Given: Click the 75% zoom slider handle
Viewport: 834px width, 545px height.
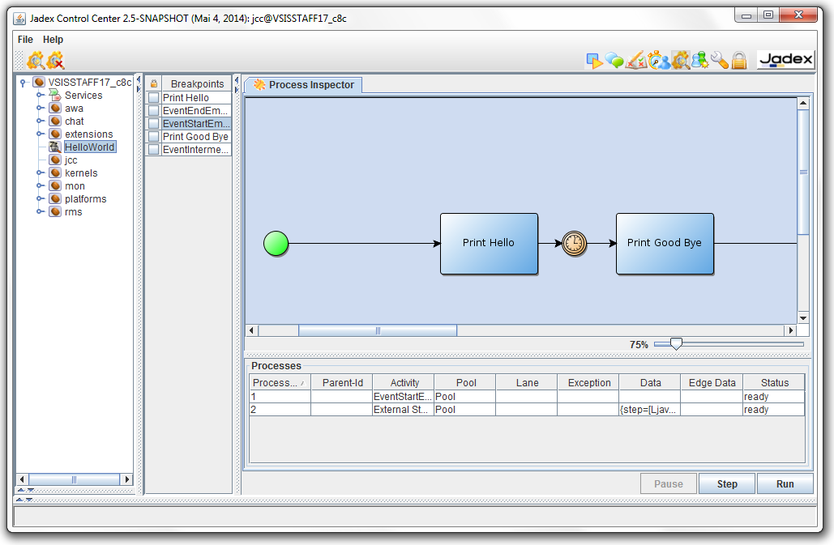Looking at the screenshot, I should point(675,344).
